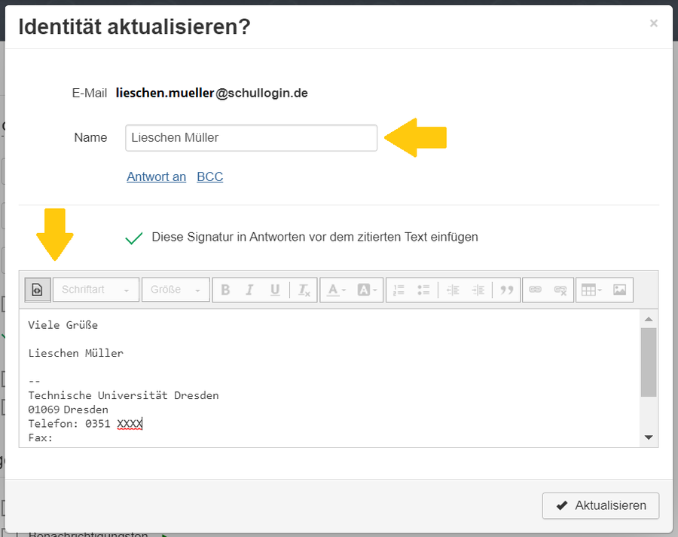
Task: Insert a numbered list
Action: click(399, 290)
